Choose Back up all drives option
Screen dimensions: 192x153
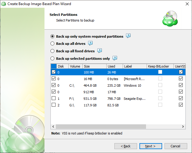pos(53,44)
